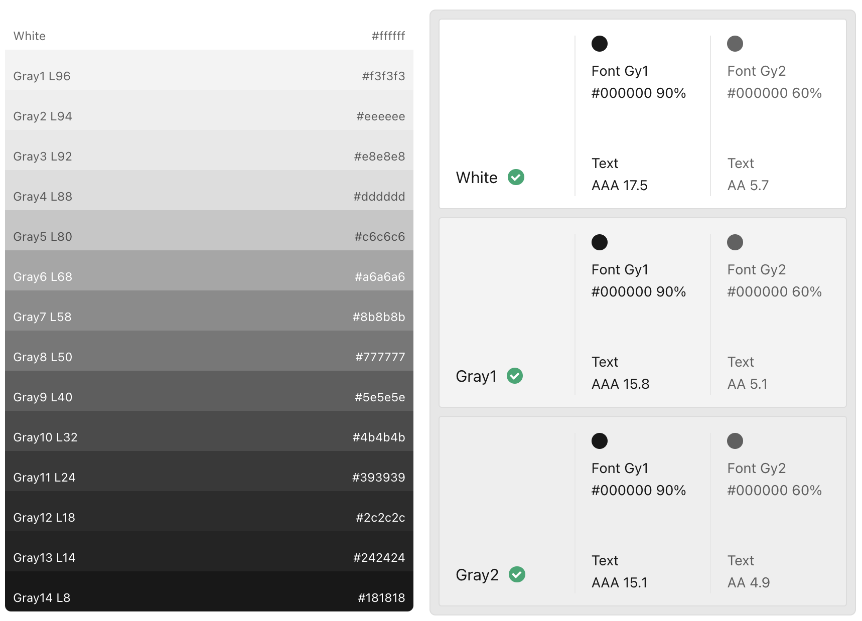The height and width of the screenshot is (621, 862).
Task: Click the green checkmark next to Gray1
Action: 515,376
